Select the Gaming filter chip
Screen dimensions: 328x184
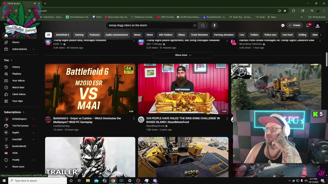click(79, 35)
